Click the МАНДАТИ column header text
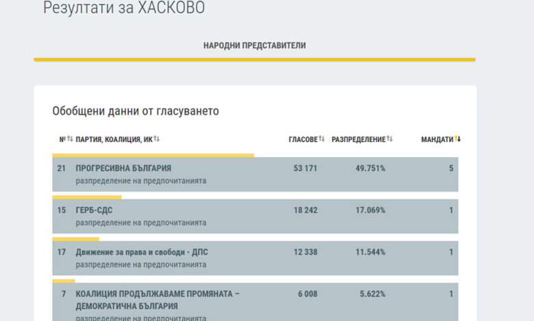 click(x=437, y=139)
